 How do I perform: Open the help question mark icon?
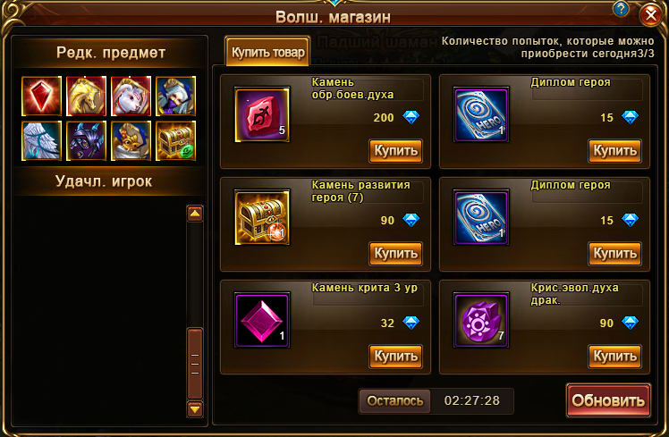click(621, 9)
